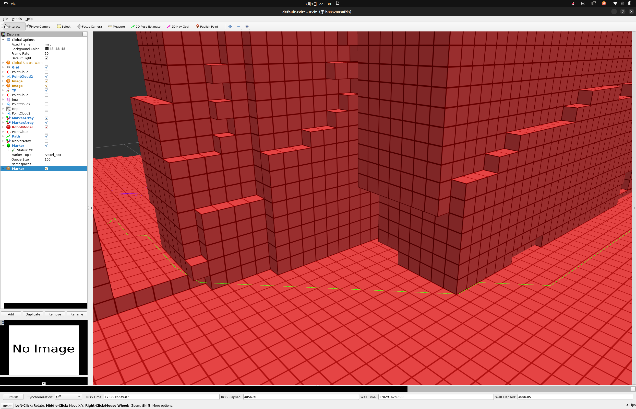This screenshot has width=636, height=409.
Task: Open the clock showing 22:30
Action: click(318, 4)
